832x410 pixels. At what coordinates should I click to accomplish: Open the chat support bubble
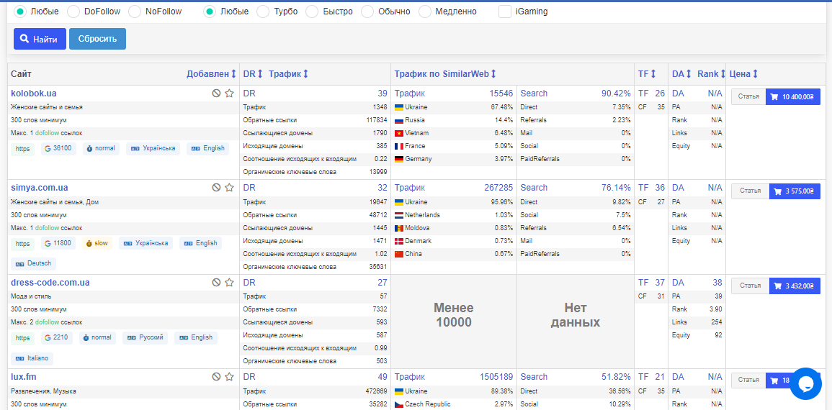(805, 383)
